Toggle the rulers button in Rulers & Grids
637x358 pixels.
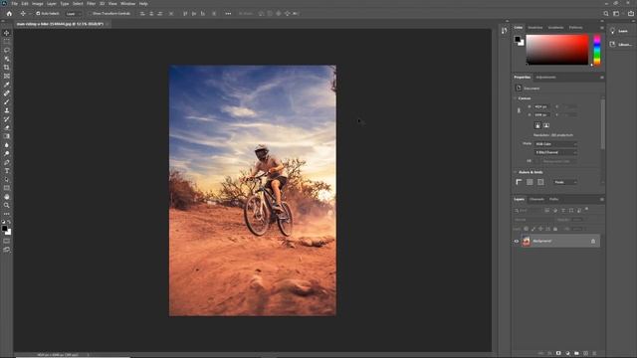coord(519,182)
